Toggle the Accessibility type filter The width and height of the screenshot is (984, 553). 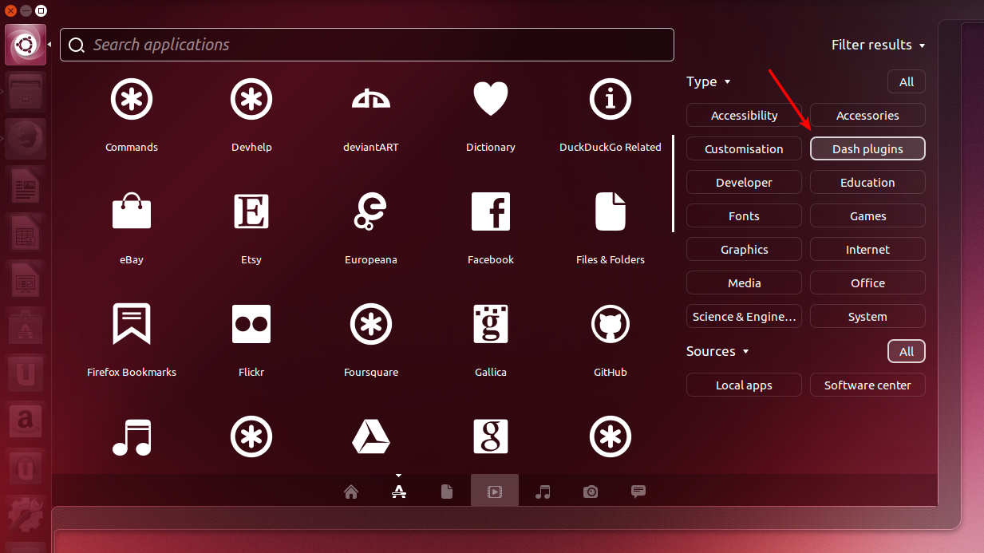coord(744,115)
